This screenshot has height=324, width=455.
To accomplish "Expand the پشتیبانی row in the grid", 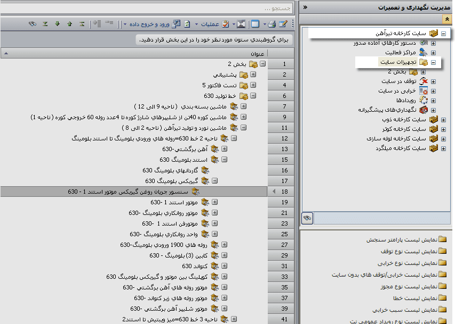I will 253,74.
